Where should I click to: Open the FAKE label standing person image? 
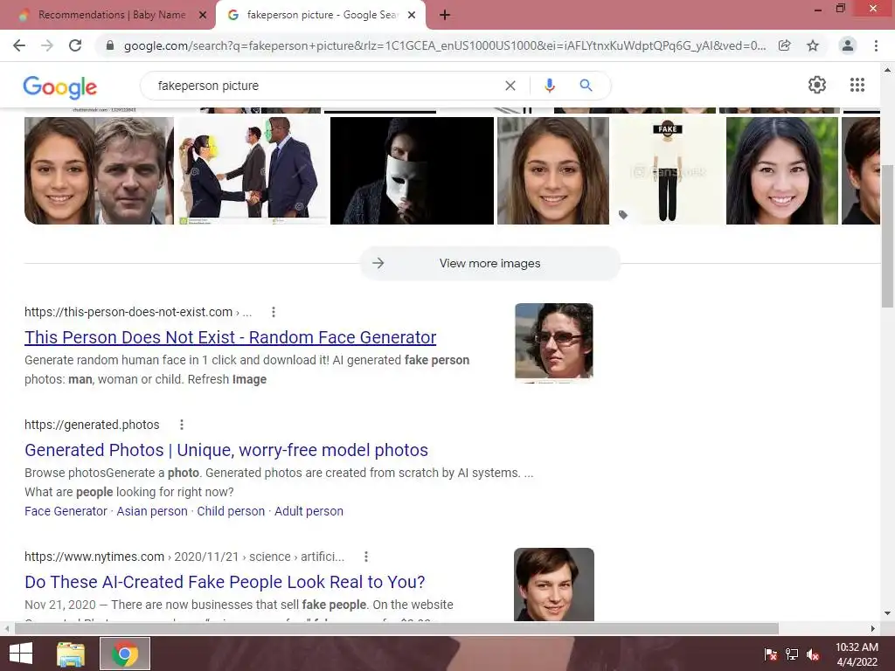667,170
